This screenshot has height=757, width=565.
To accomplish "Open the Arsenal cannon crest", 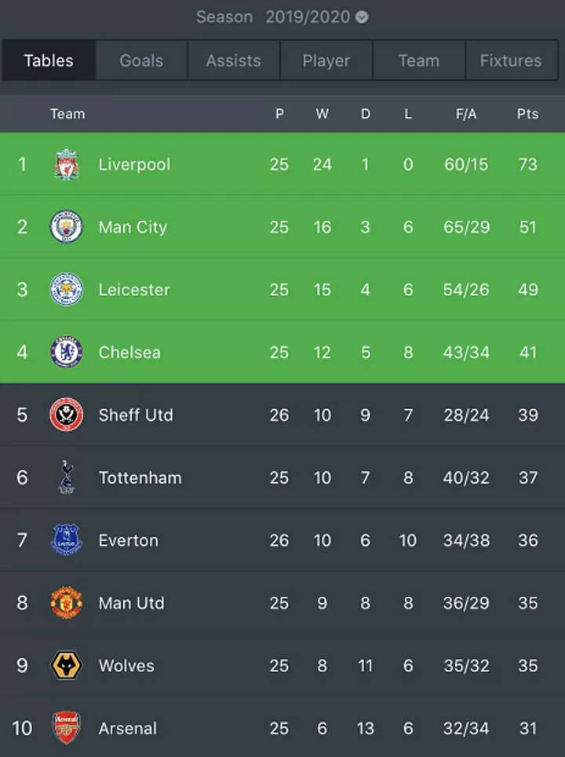I will (x=67, y=727).
